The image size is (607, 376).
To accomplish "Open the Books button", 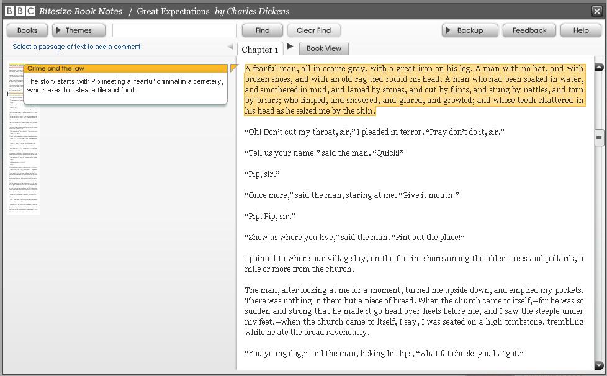I will click(x=27, y=30).
